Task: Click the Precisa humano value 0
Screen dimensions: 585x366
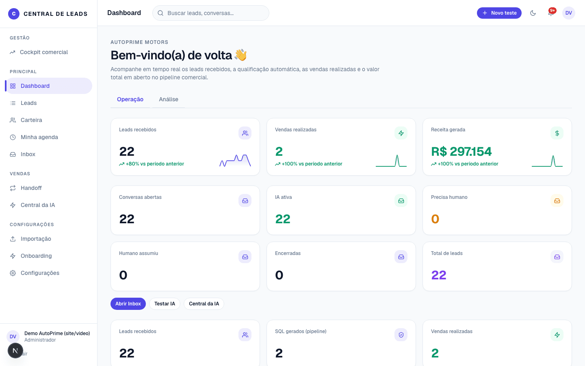Action: coord(435,219)
